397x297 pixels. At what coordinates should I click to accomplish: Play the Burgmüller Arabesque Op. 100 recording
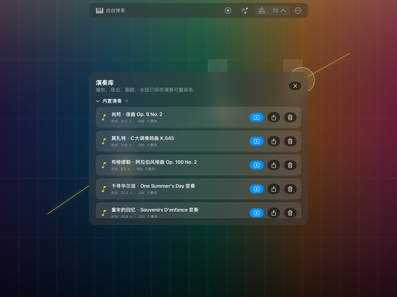point(256,165)
